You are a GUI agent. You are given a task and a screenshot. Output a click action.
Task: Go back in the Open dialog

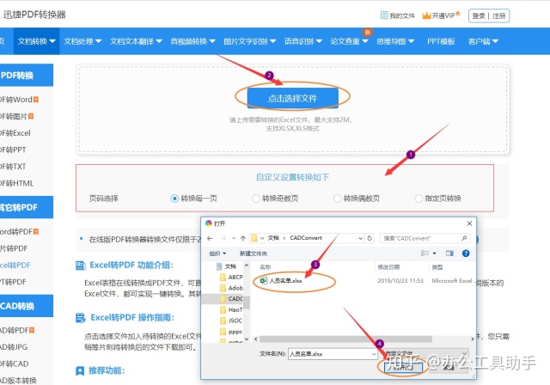tap(210, 238)
